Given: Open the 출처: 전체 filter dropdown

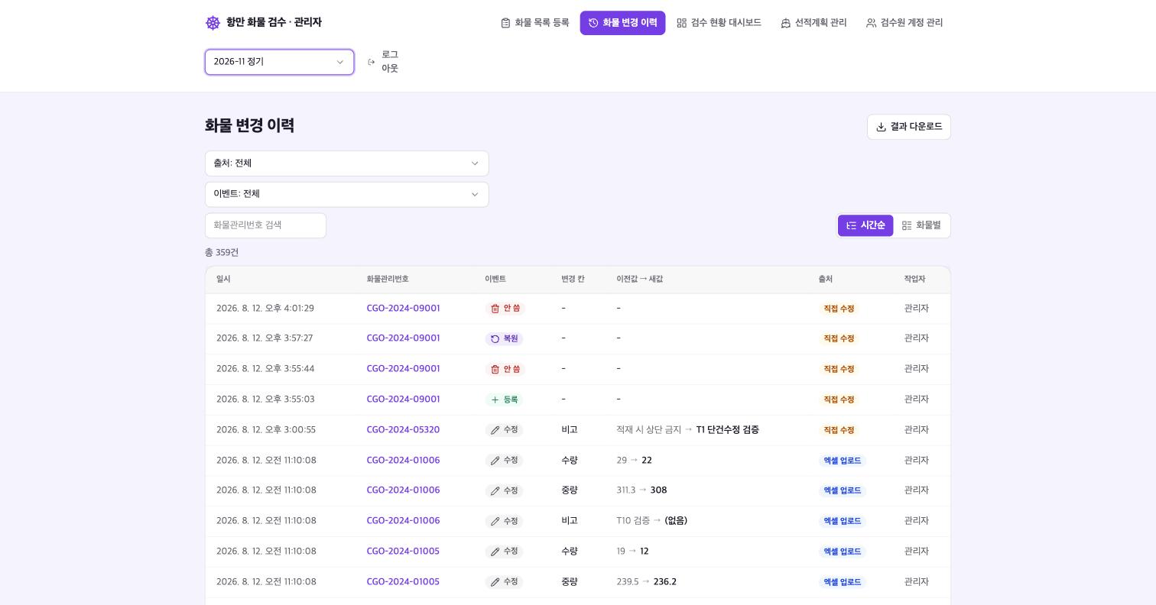Looking at the screenshot, I should tap(346, 163).
